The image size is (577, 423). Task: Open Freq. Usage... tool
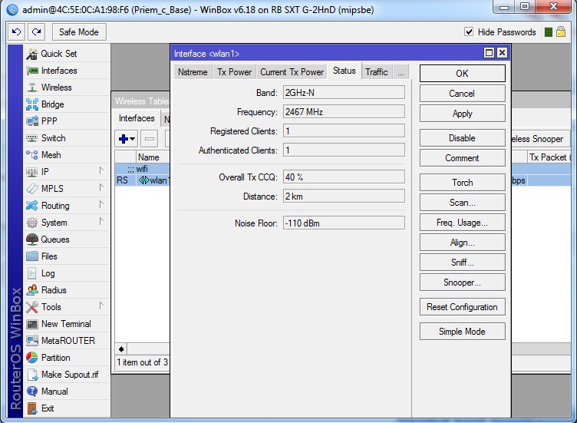(462, 223)
